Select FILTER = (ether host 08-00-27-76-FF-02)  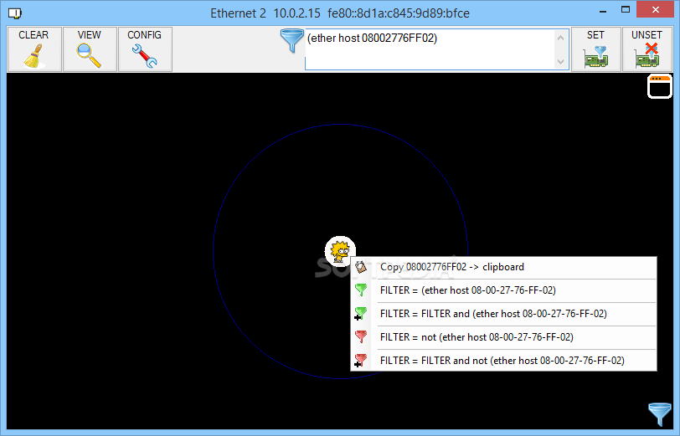[x=503, y=290]
